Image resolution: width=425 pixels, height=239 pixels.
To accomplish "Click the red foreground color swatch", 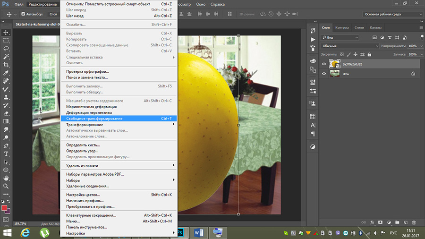I will (4, 208).
